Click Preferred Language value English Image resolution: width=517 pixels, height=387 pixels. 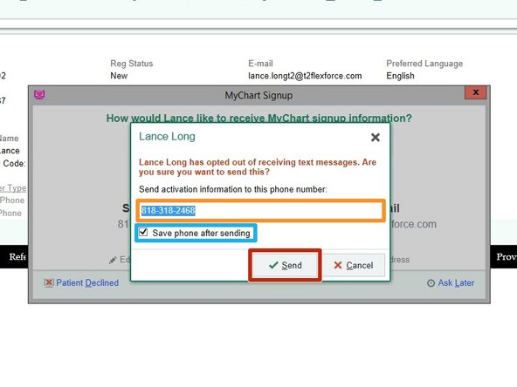400,76
